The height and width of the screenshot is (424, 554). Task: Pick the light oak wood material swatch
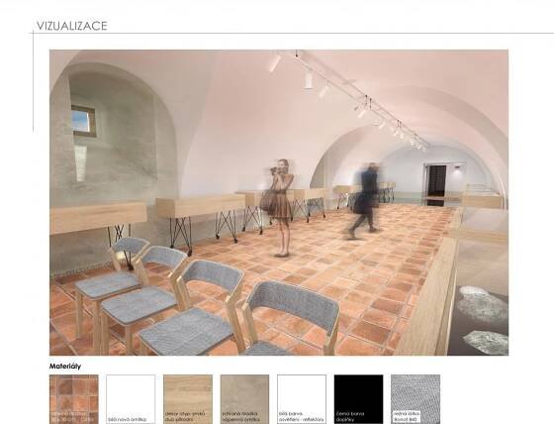(x=188, y=399)
